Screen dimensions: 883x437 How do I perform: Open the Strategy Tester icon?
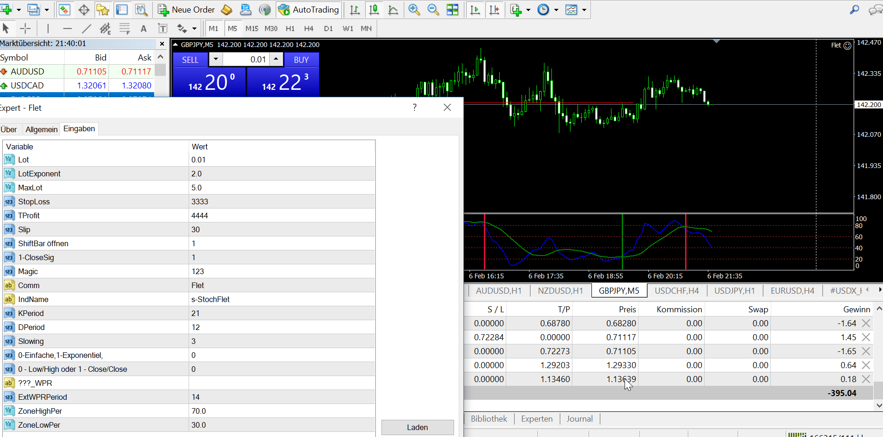tap(141, 10)
